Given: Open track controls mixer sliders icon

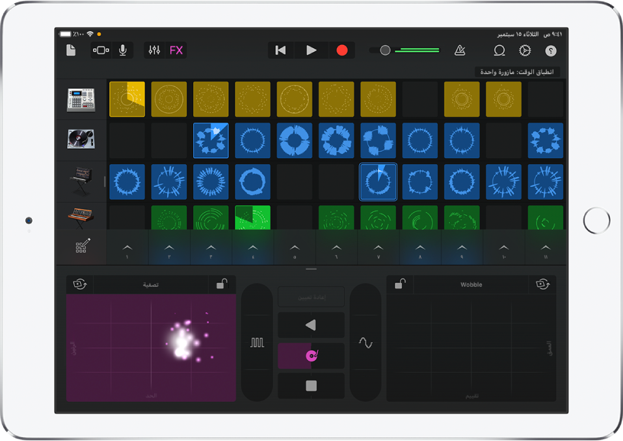Looking at the screenshot, I should coord(154,50).
